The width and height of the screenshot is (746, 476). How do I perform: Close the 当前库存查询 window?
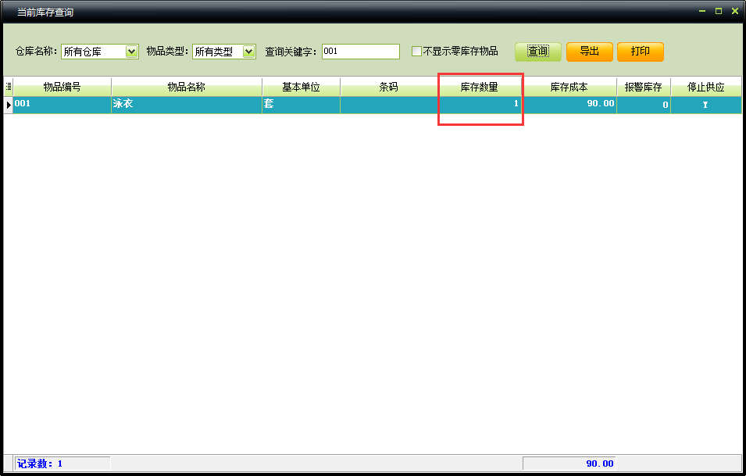(734, 12)
